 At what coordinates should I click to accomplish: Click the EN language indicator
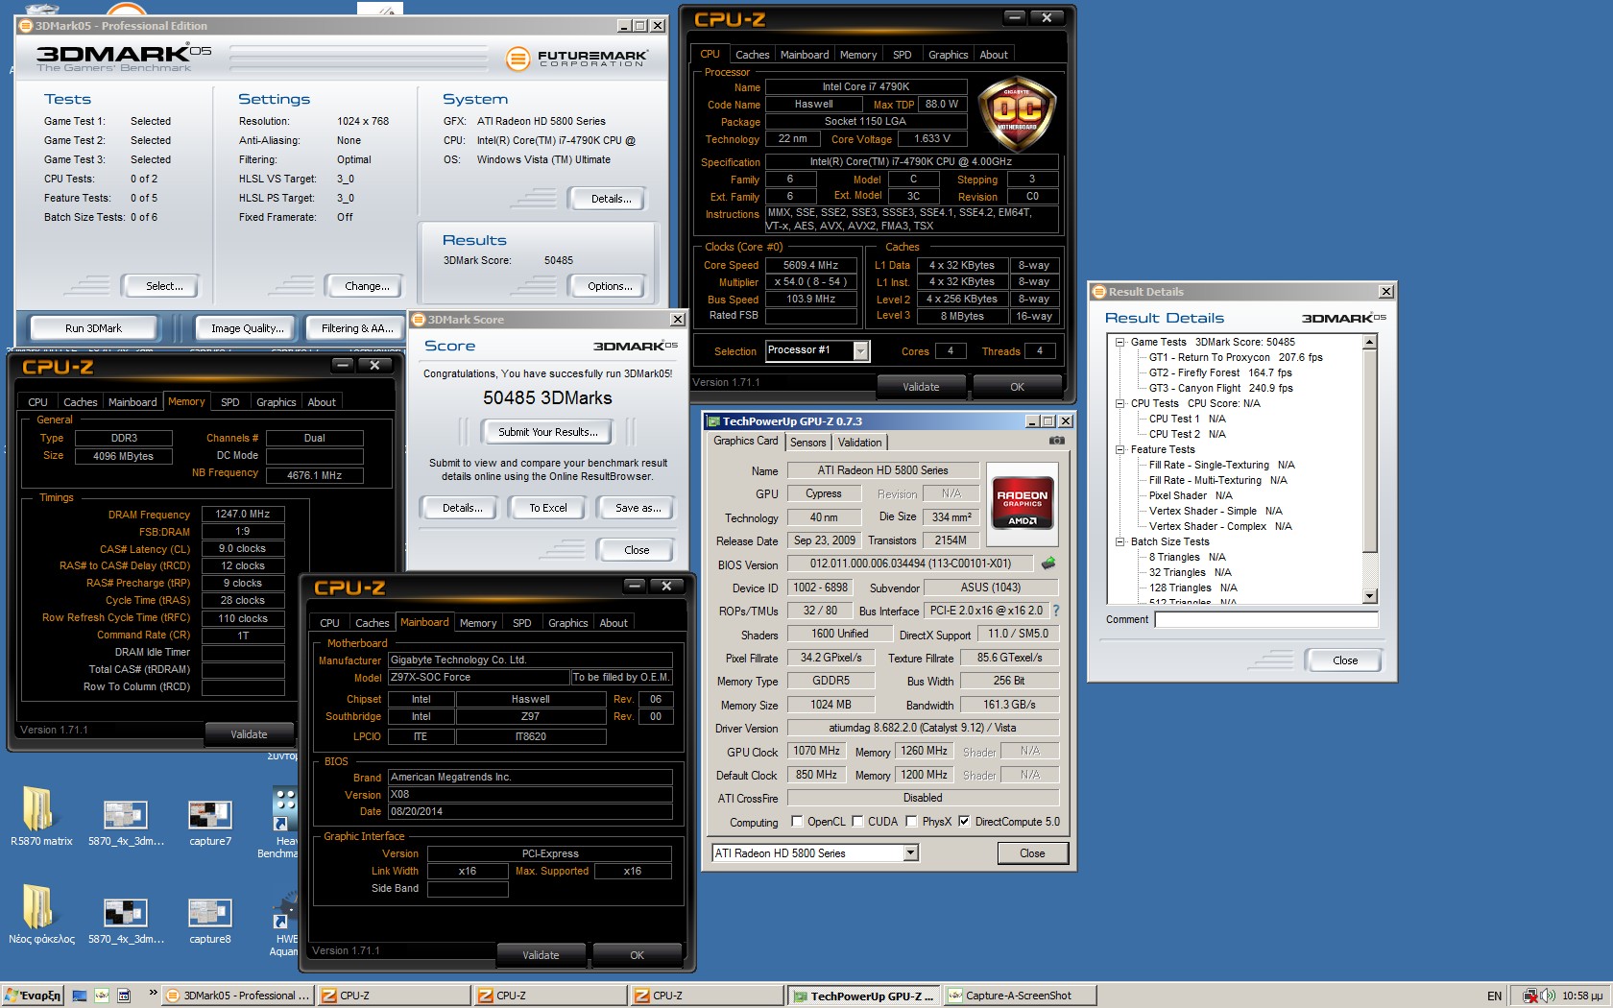[1494, 996]
